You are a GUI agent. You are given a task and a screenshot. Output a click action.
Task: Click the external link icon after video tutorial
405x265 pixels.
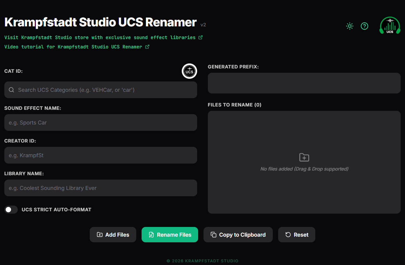pyautogui.click(x=147, y=47)
